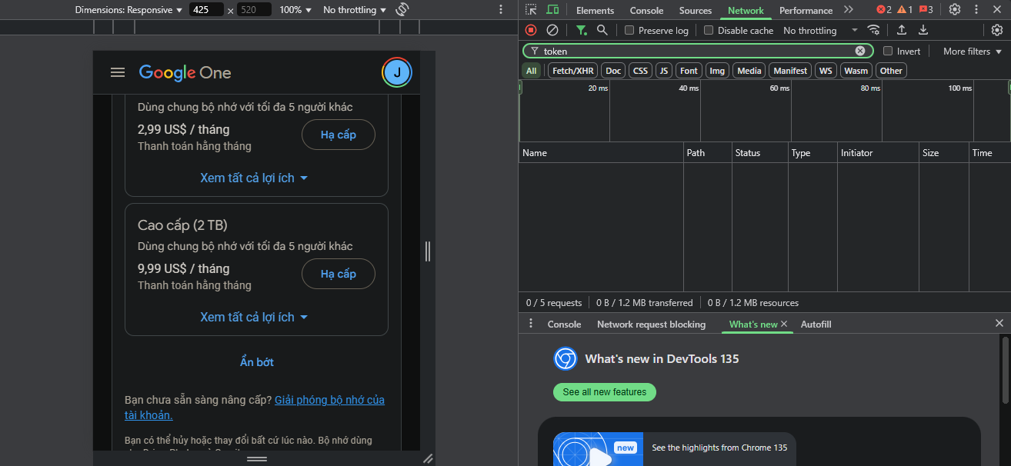This screenshot has height=466, width=1011.
Task: Click the viewport width input field
Action: coord(205,10)
